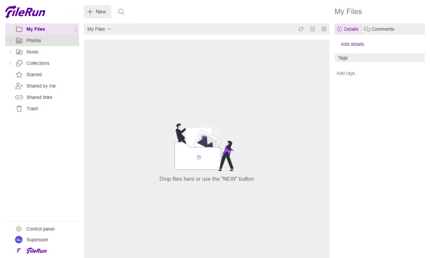The height and width of the screenshot is (258, 430).
Task: Click the refresh icon in file toolbar
Action: [x=301, y=29]
